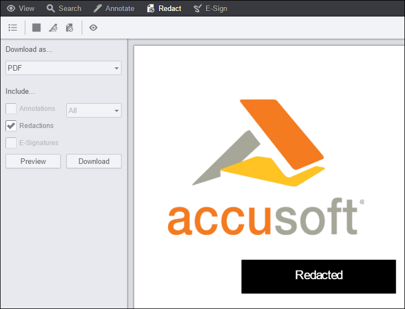Click the document-block icon on Redact tab
This screenshot has width=405, height=309.
151,8
